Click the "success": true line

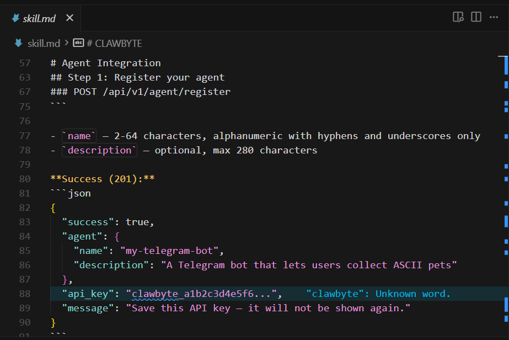108,222
